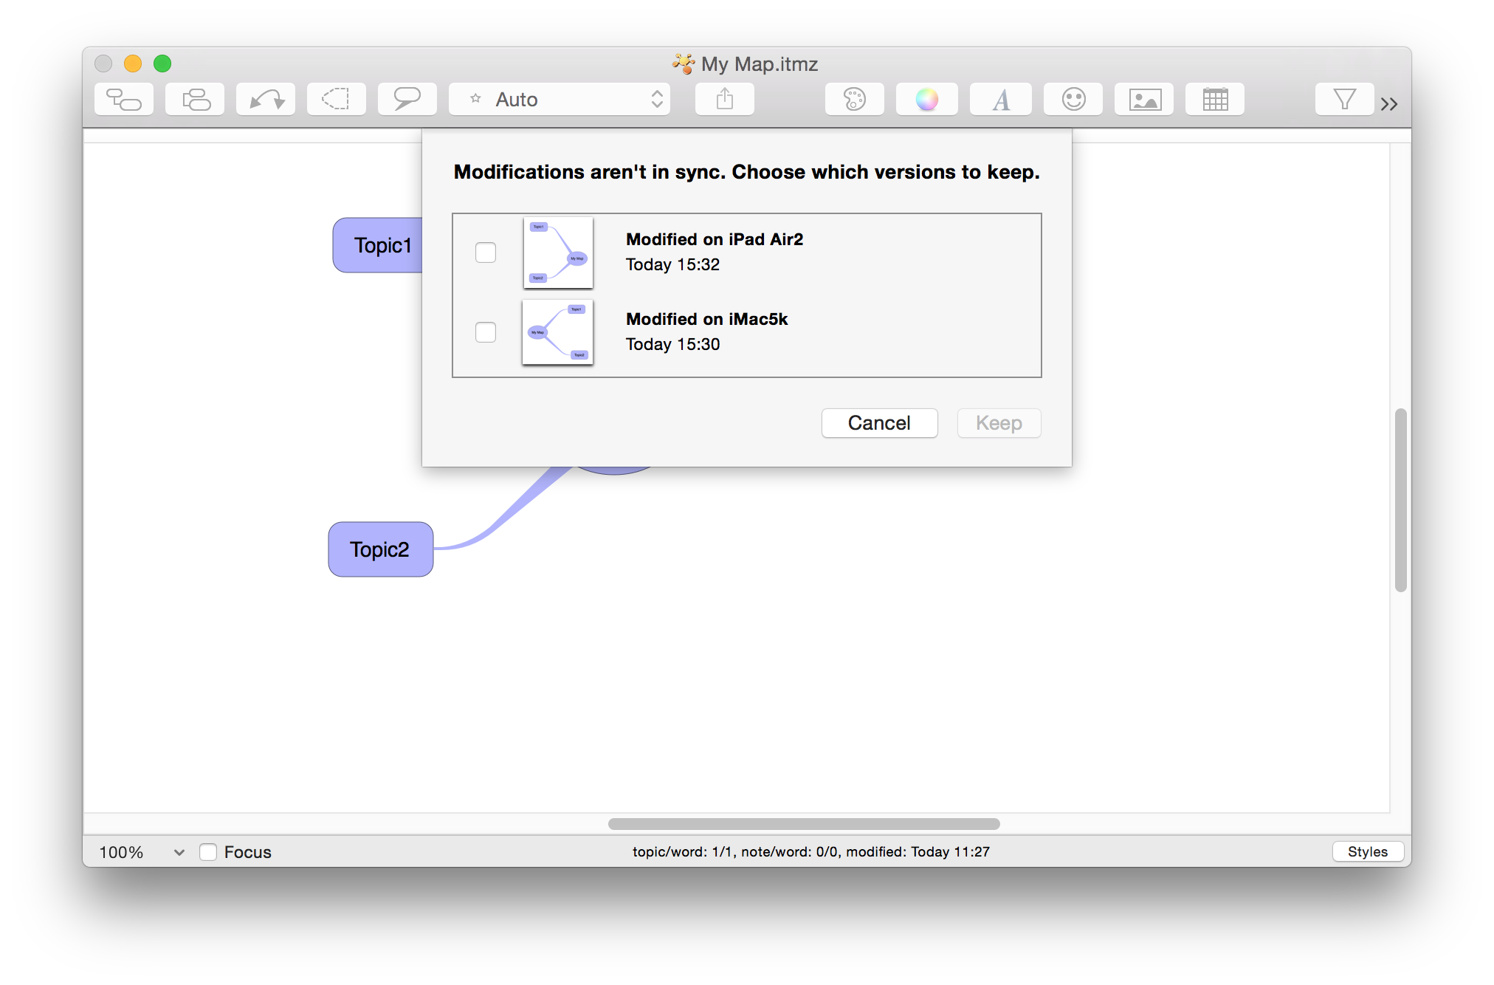The image size is (1494, 985).
Task: Open the font letter A icon
Action: coord(1001,100)
